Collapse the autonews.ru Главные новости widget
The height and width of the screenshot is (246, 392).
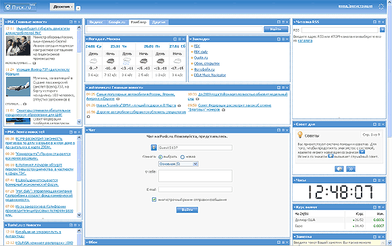(87, 88)
